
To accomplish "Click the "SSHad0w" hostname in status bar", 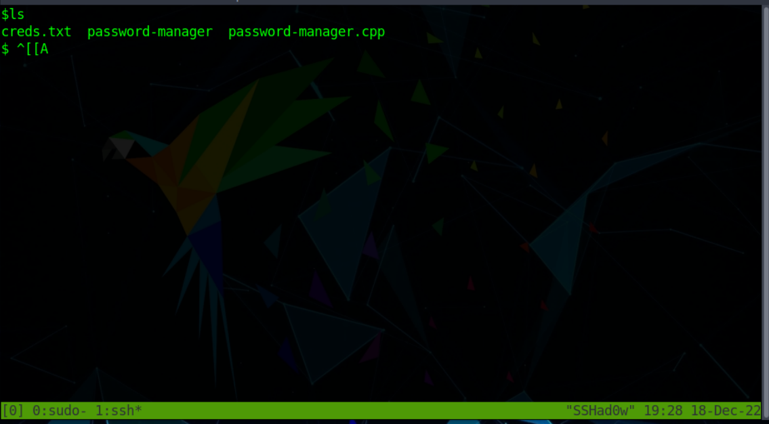I will click(601, 410).
